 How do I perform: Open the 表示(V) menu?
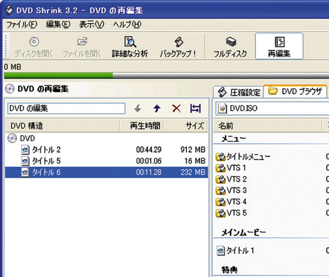tap(91, 24)
